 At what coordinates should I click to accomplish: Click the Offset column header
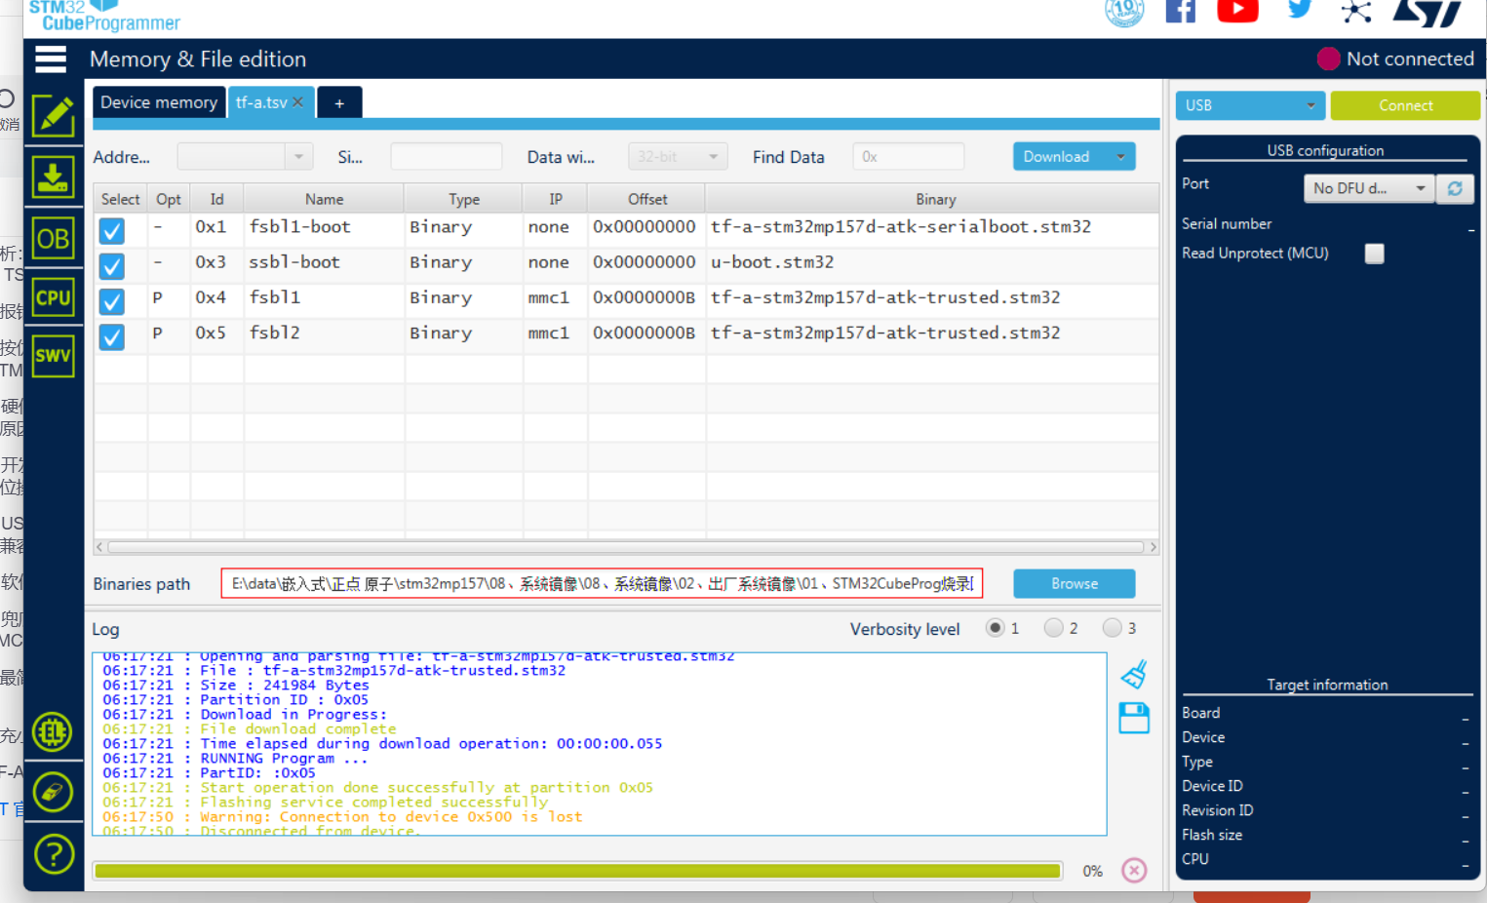(x=647, y=199)
